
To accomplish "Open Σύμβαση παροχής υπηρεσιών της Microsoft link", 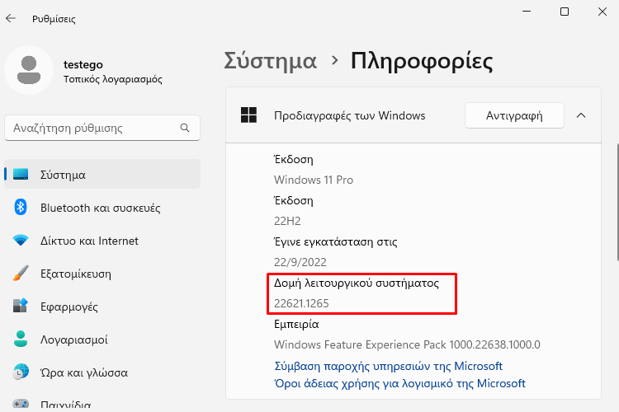I will [x=388, y=366].
